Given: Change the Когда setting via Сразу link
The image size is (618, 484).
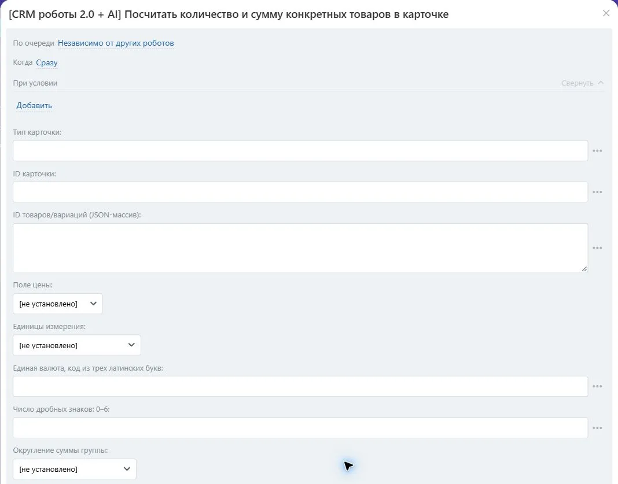Looking at the screenshot, I should click(46, 62).
